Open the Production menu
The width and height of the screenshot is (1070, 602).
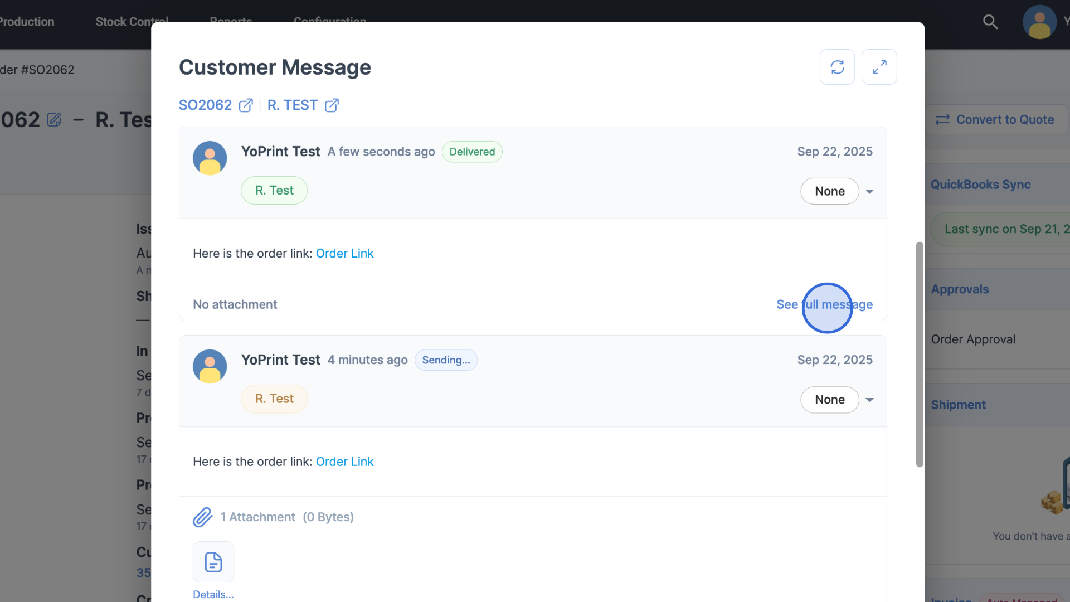point(27,22)
